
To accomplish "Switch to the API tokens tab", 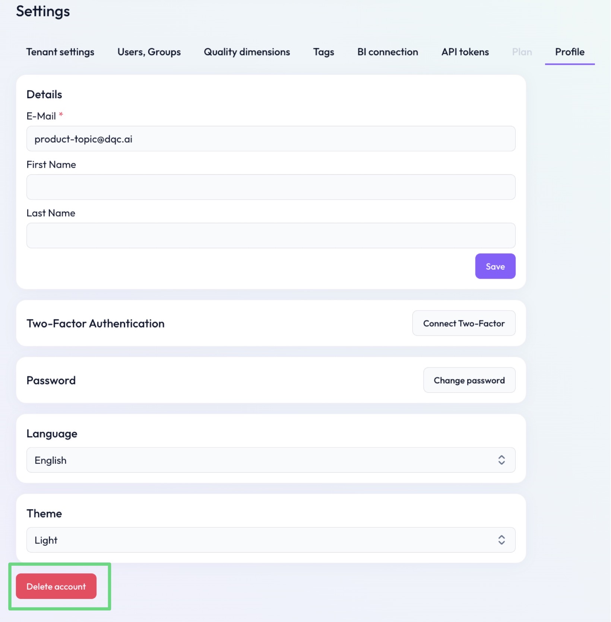I will [x=465, y=52].
